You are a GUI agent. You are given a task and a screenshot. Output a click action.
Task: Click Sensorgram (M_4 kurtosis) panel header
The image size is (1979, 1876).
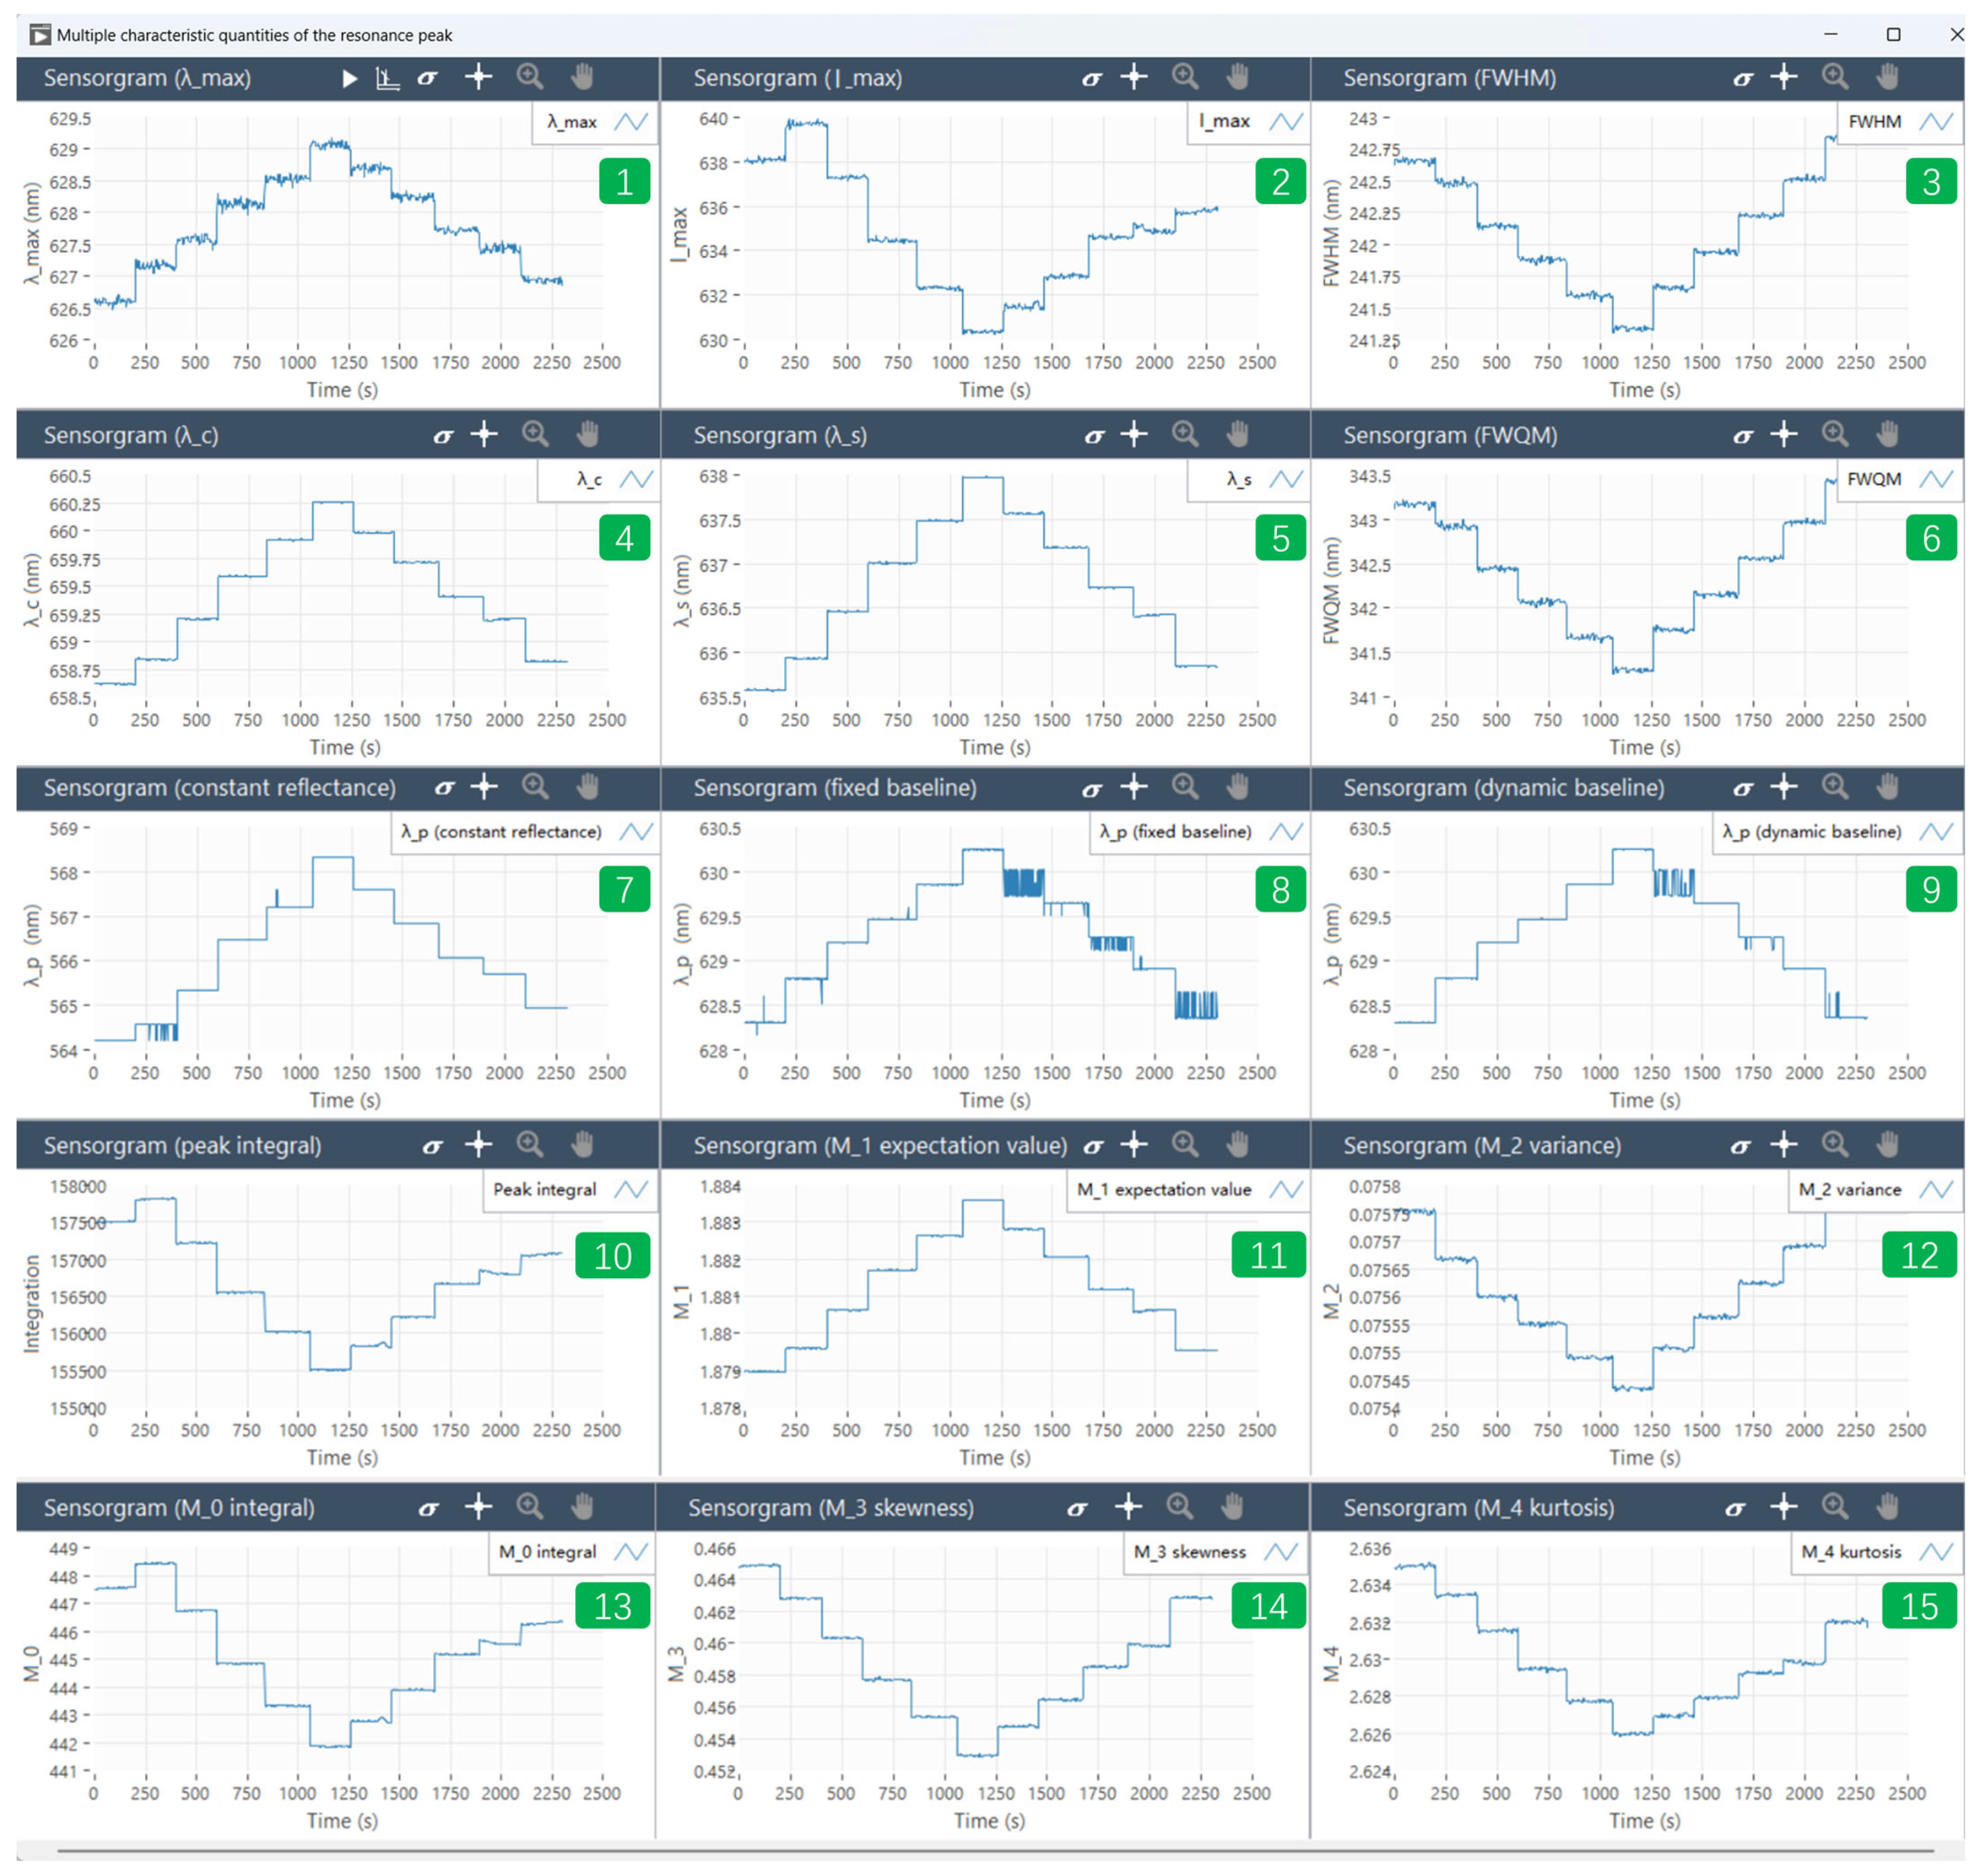click(1478, 1508)
